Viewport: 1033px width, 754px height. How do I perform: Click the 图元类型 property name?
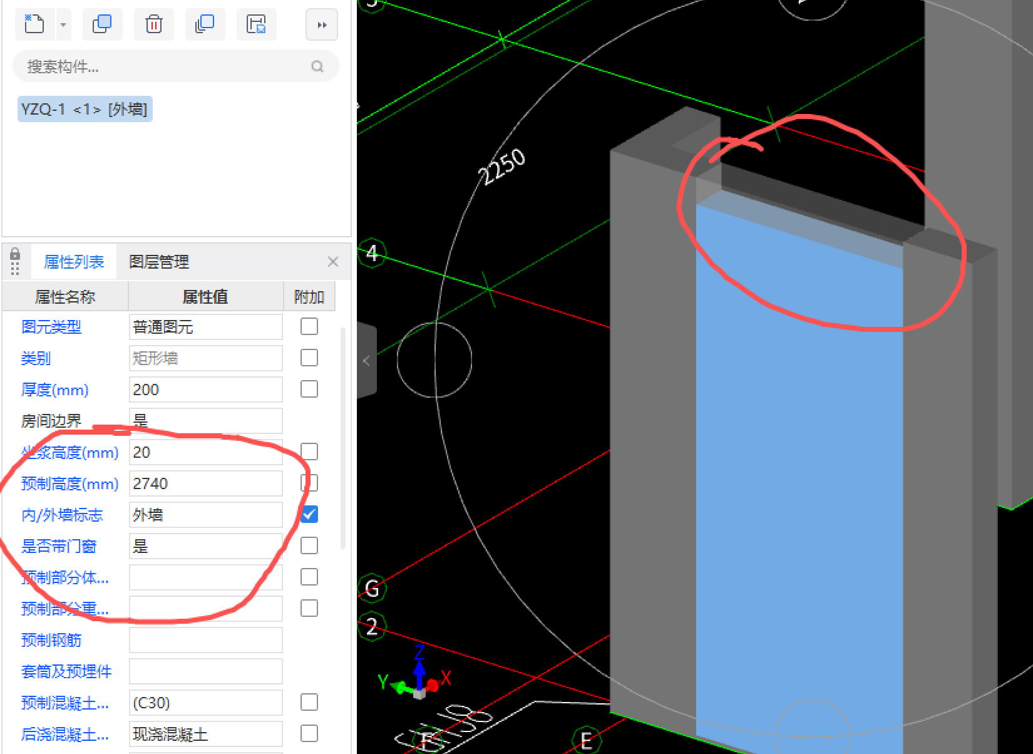pos(51,327)
